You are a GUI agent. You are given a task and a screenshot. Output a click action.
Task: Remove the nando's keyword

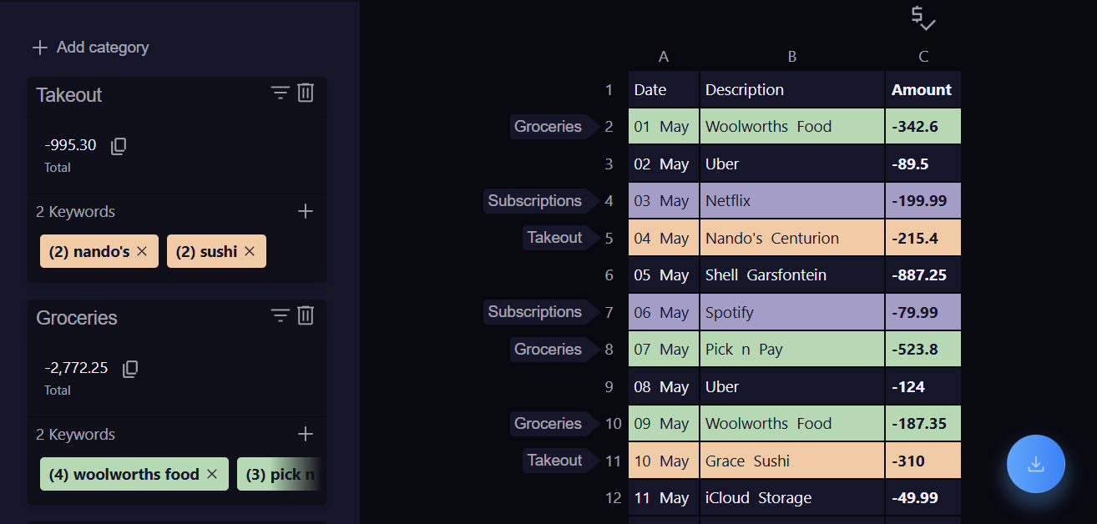[142, 251]
